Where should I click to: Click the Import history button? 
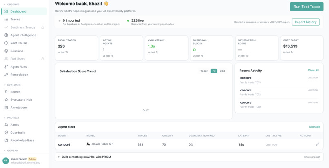tap(305, 22)
